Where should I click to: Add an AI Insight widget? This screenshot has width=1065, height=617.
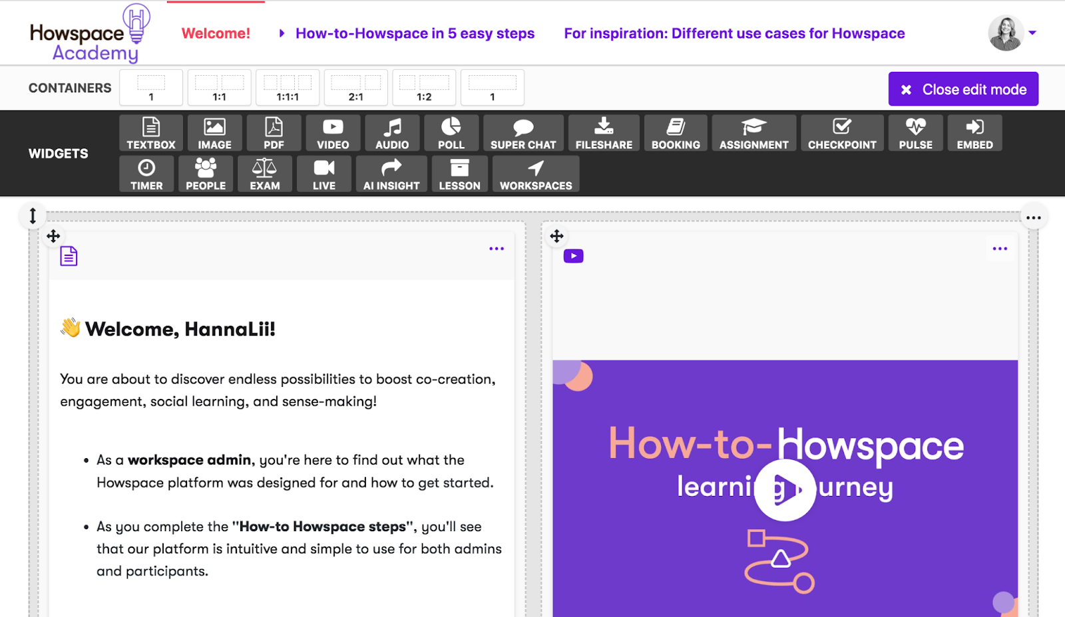click(391, 174)
